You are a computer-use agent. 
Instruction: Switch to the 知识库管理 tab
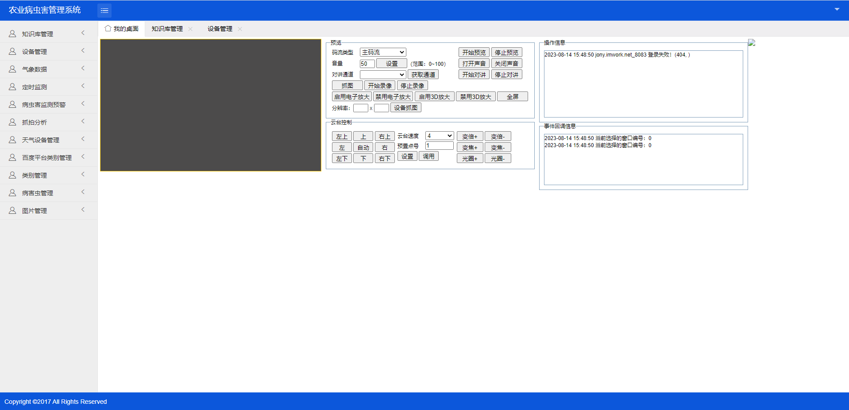pyautogui.click(x=167, y=29)
